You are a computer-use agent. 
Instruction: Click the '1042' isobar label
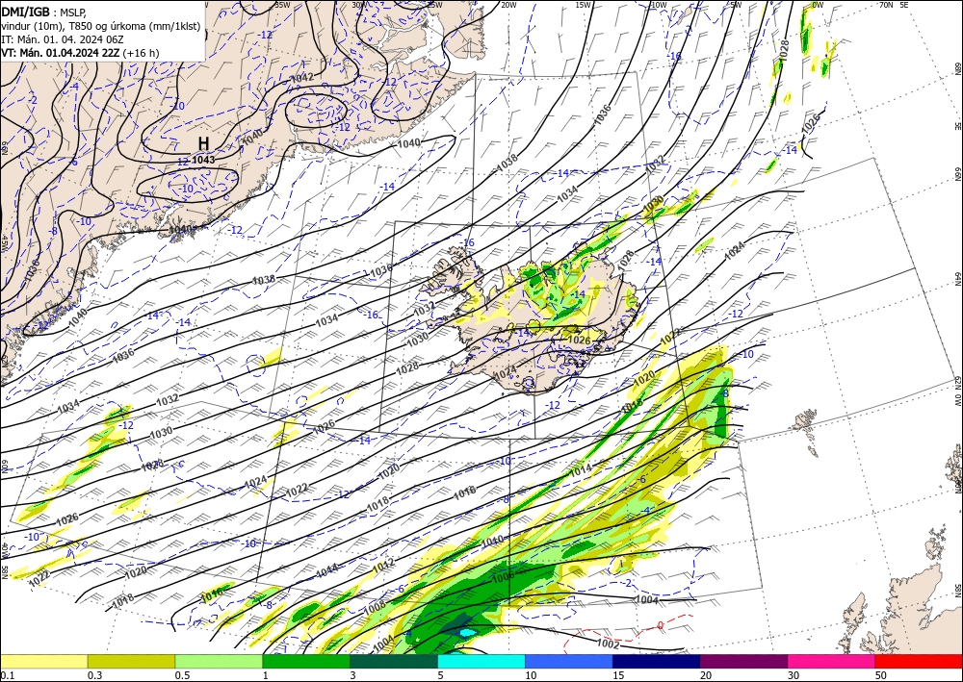[301, 77]
